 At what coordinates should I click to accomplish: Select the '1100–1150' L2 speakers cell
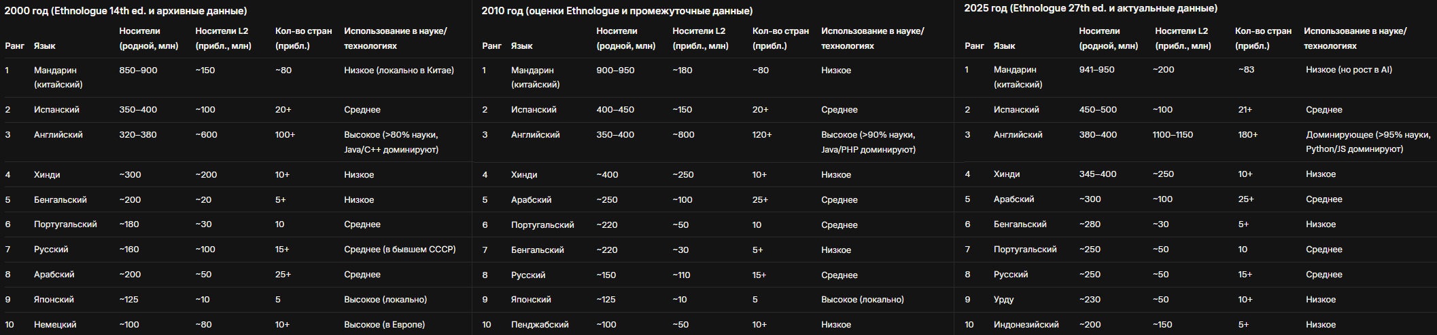1173,134
